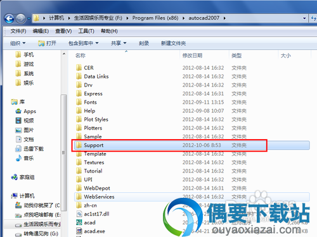Screen dimensions: 317x237
Task: Click the 刻录 toolbar button
Action: (x=144, y=43)
